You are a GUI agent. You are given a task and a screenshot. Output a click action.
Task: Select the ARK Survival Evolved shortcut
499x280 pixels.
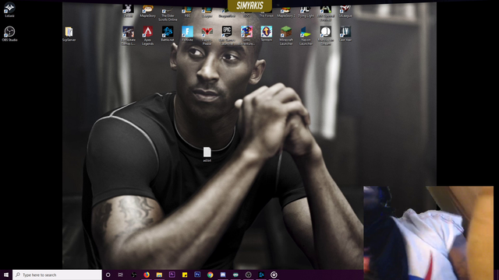point(326,13)
